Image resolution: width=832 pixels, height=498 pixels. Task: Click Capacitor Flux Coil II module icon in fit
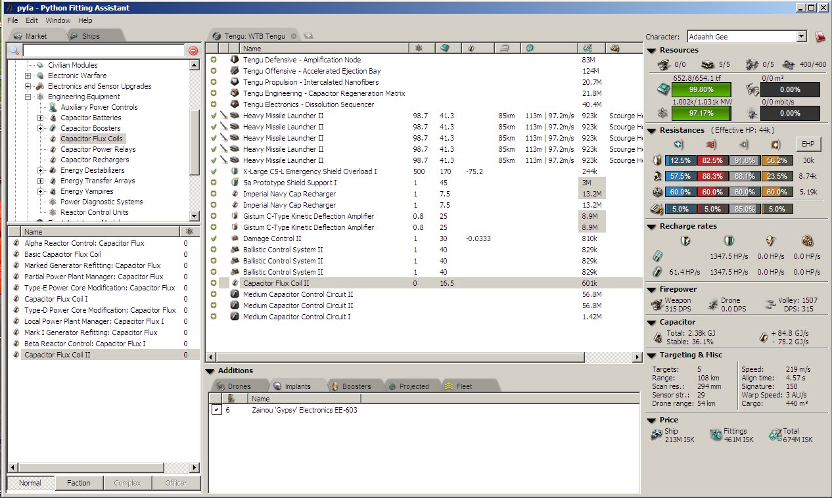click(235, 283)
